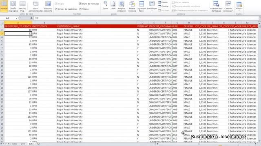Select cell with value 152 in row 26
This screenshot has width=261, height=146.
(18, 117)
